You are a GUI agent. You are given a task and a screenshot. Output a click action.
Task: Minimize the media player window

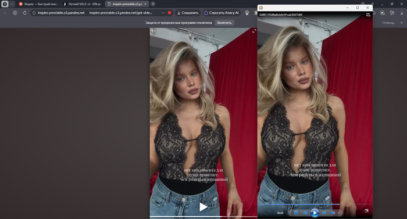tap(348, 8)
